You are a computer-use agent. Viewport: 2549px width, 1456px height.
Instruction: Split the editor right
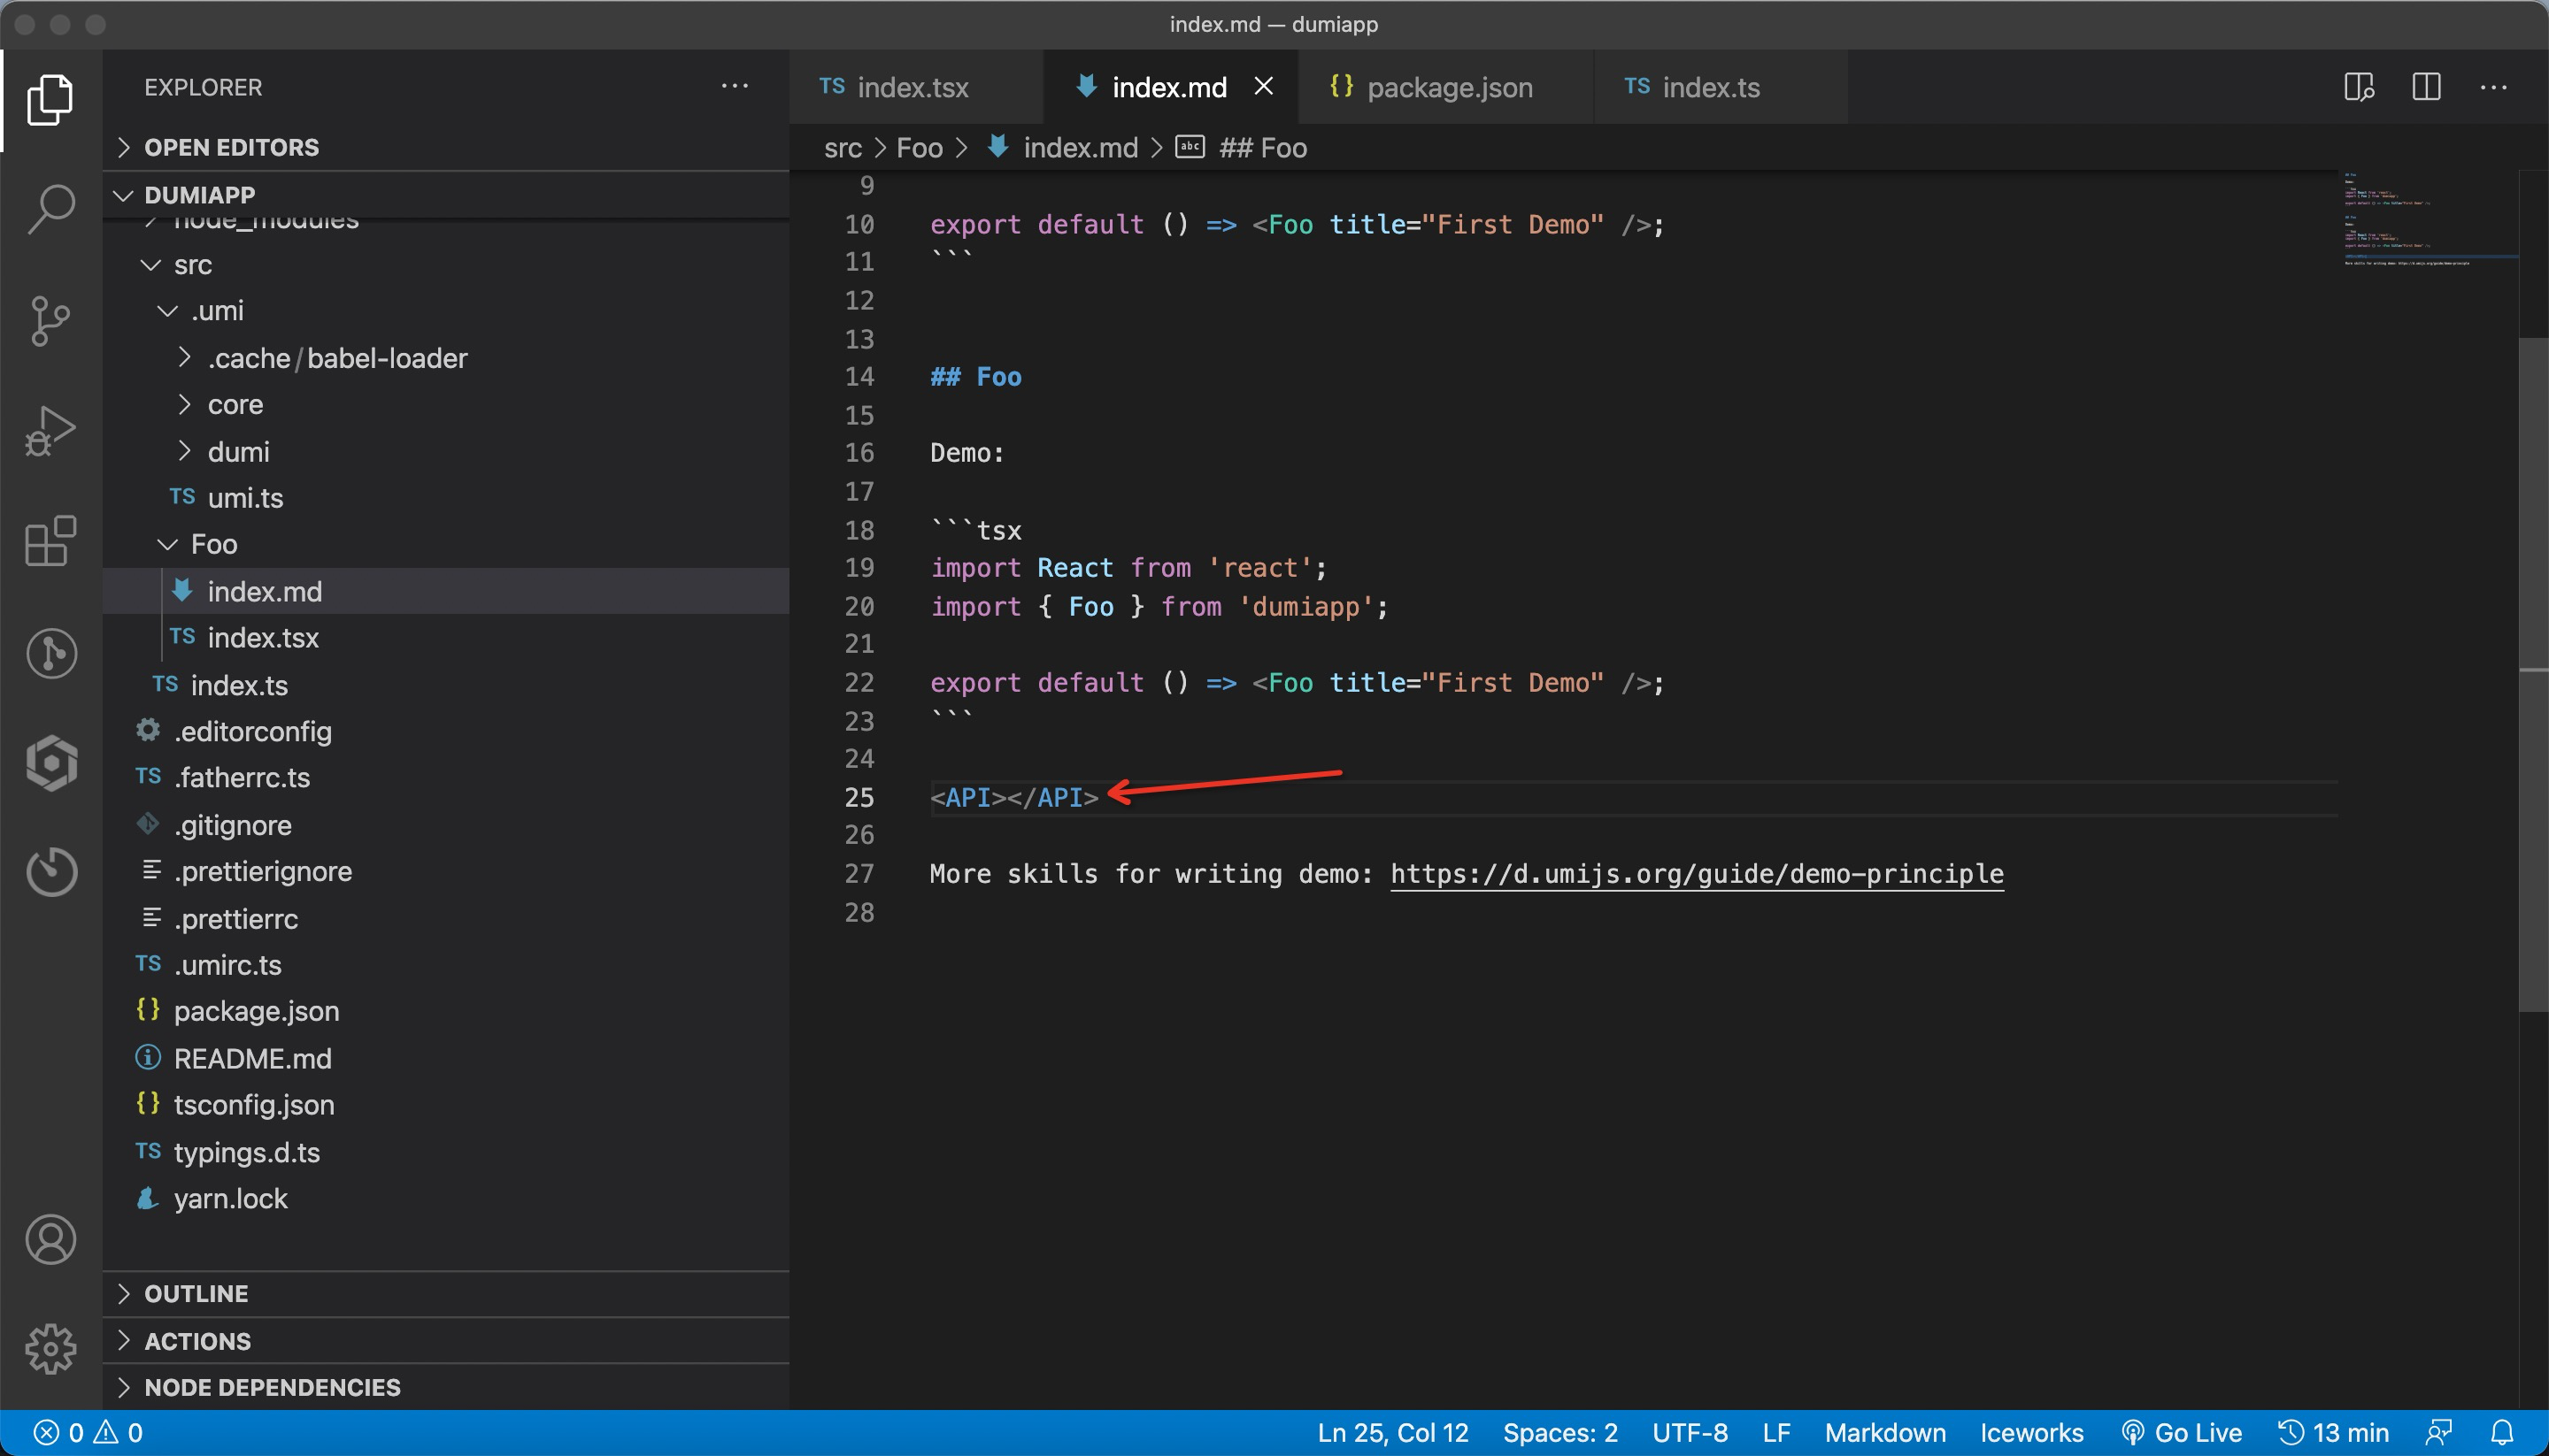coord(2426,87)
